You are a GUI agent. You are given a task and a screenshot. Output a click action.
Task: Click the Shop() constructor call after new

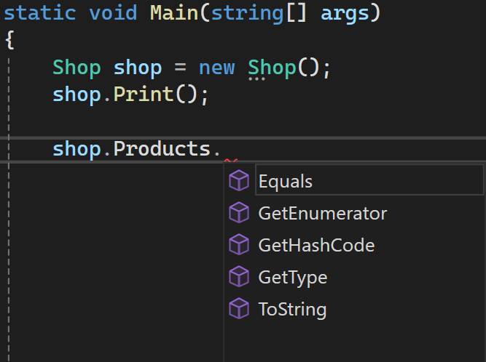click(x=271, y=68)
